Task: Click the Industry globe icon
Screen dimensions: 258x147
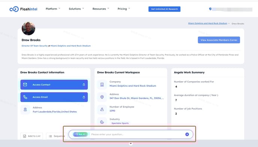Action: click(x=102, y=122)
